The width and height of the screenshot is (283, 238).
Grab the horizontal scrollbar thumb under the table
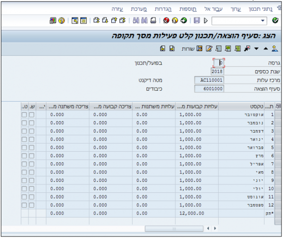(174, 229)
